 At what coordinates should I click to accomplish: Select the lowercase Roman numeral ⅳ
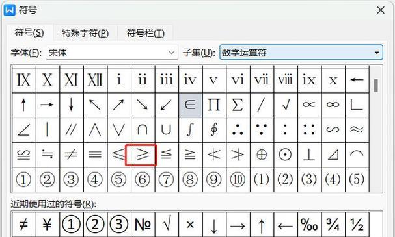tap(190, 80)
